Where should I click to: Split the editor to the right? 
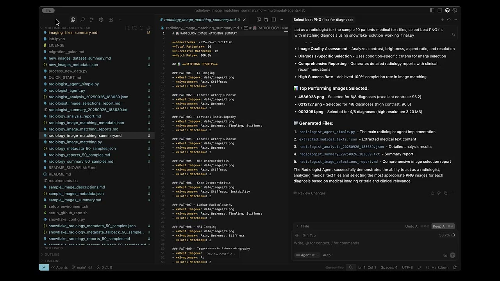274,20
